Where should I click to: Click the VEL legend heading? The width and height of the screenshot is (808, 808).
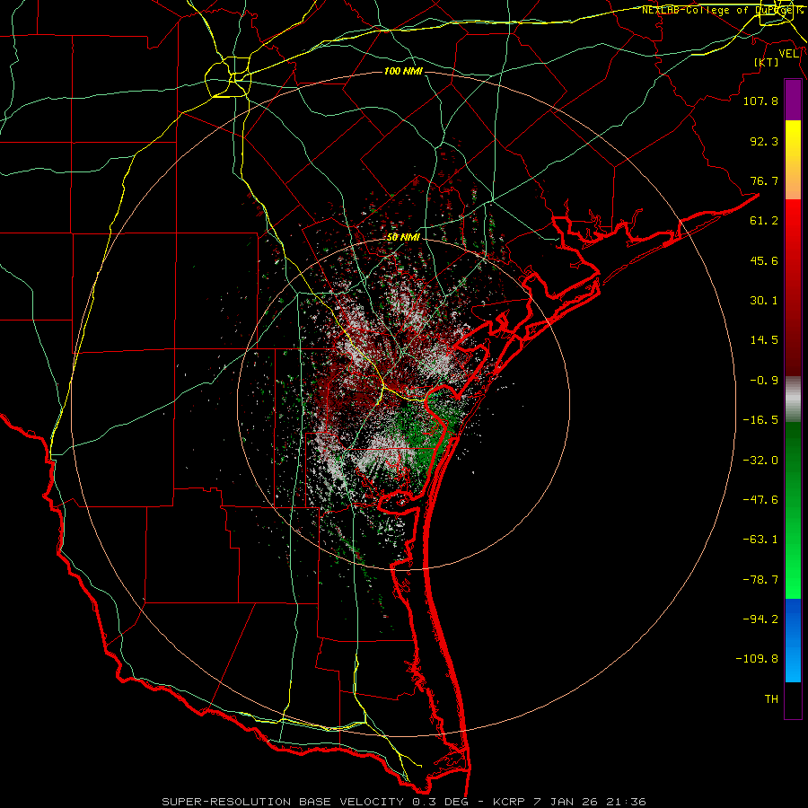tap(788, 54)
